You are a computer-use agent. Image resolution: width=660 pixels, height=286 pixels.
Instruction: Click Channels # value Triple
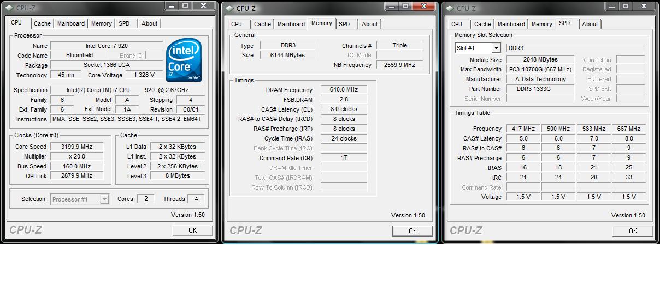(400, 46)
